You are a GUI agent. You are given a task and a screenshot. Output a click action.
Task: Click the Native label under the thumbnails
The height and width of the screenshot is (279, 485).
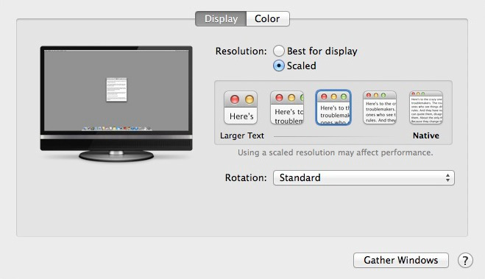click(426, 135)
